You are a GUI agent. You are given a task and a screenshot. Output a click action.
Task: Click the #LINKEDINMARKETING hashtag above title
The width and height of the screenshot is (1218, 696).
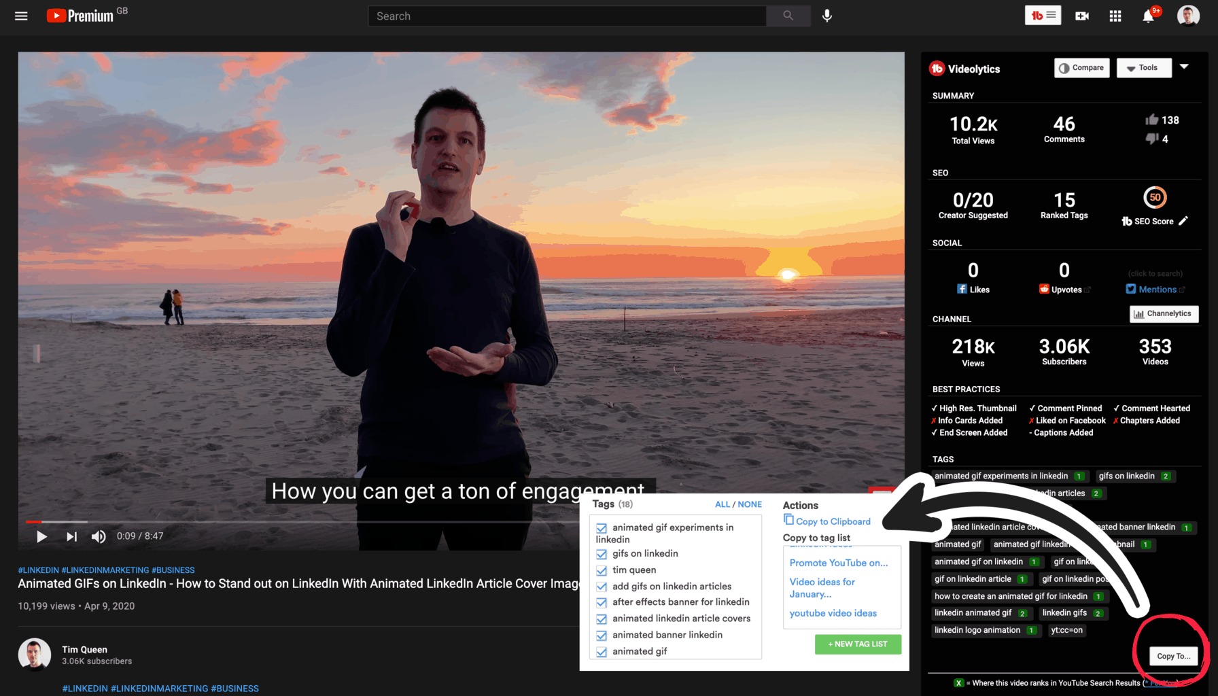(x=105, y=570)
